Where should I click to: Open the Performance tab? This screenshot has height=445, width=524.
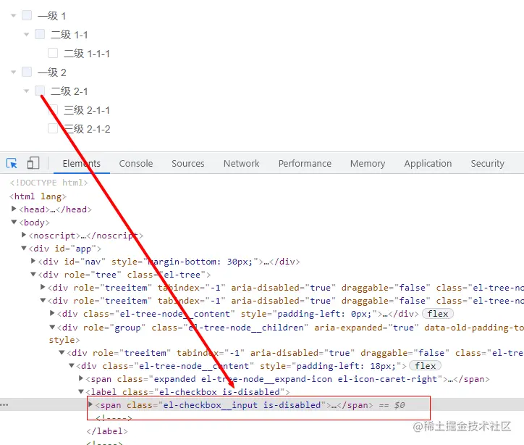(305, 163)
